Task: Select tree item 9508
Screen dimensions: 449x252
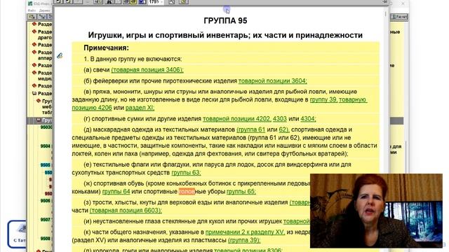Action: pos(45,239)
